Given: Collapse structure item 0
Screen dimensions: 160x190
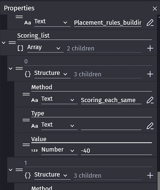Looking at the screenshot, I should (x=11, y=68).
